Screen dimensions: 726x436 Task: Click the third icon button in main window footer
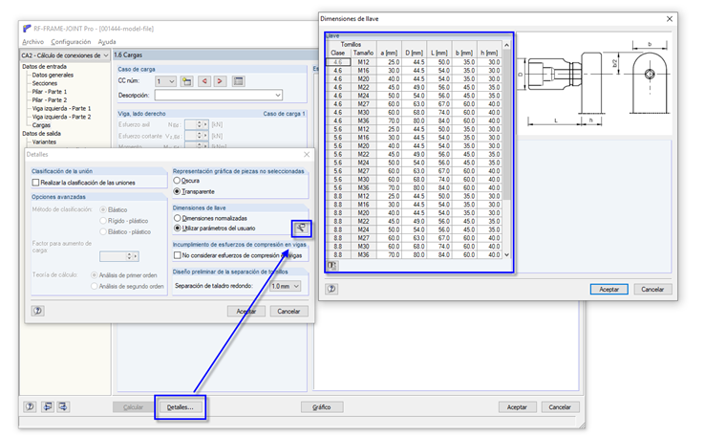tap(63, 406)
